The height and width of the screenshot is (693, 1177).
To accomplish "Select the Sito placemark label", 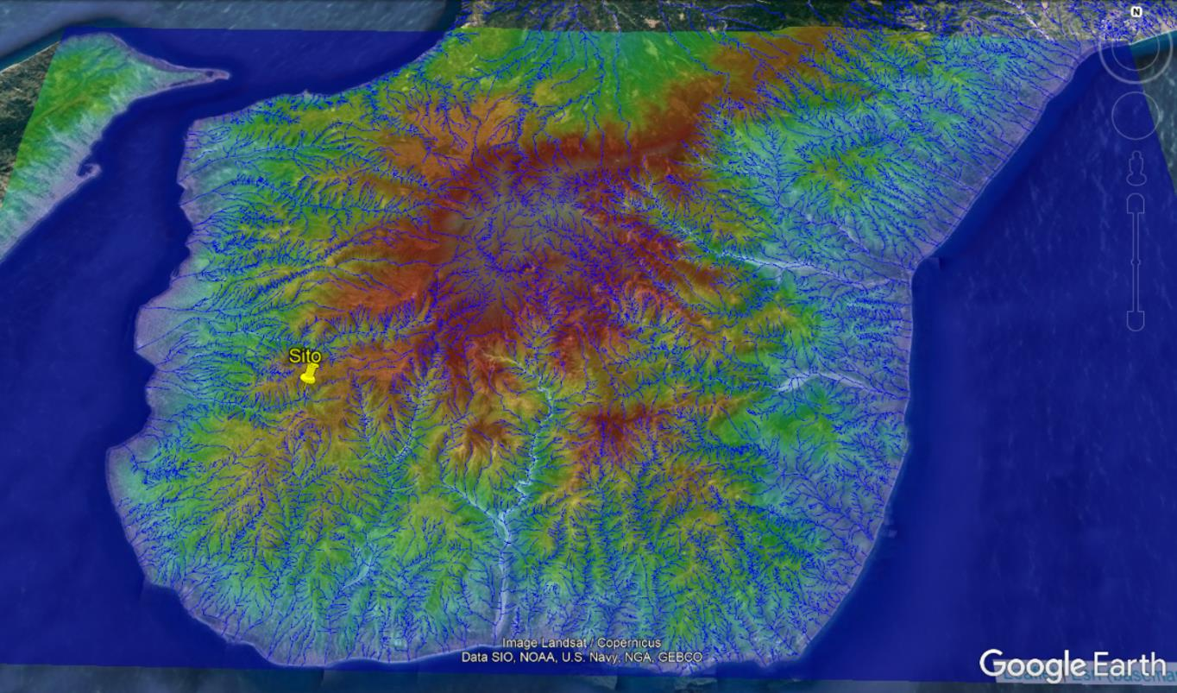I will tap(305, 356).
